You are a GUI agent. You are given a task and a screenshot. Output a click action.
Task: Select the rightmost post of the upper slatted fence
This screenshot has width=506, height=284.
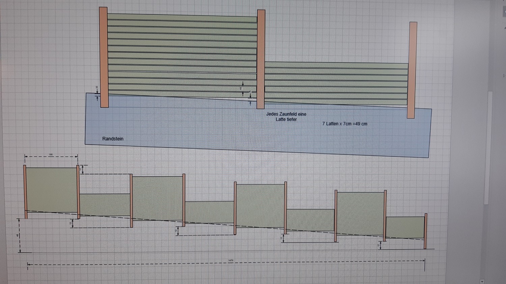pyautogui.click(x=412, y=70)
